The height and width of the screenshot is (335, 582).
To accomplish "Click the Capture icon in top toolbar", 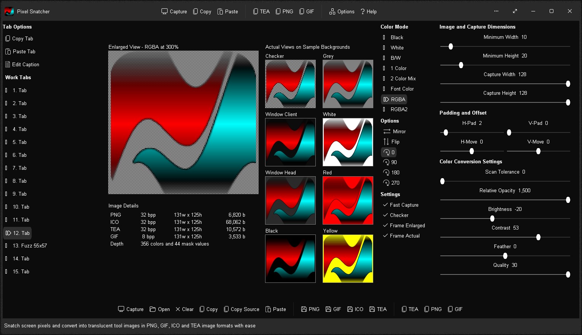I will point(165,11).
